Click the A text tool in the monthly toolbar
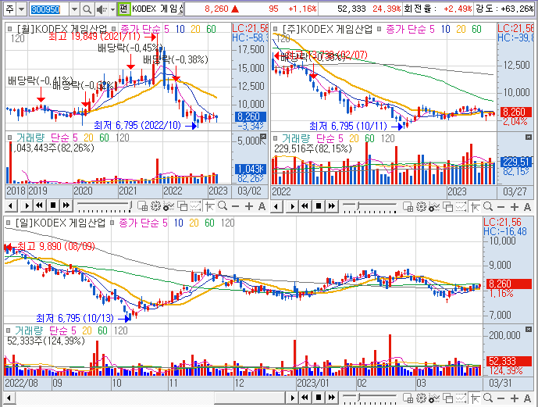The width and height of the screenshot is (538, 407). click(x=262, y=206)
